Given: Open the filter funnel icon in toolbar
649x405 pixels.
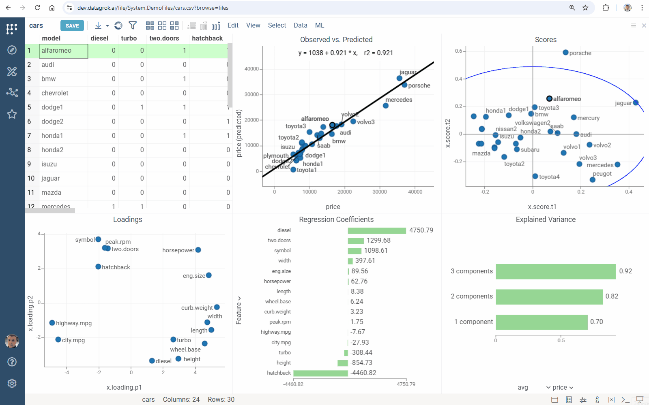Looking at the screenshot, I should point(133,26).
